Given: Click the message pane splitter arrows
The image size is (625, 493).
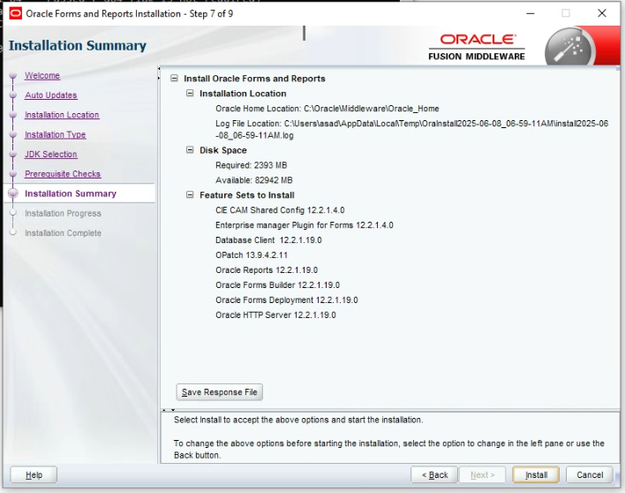Looking at the screenshot, I should [x=169, y=410].
